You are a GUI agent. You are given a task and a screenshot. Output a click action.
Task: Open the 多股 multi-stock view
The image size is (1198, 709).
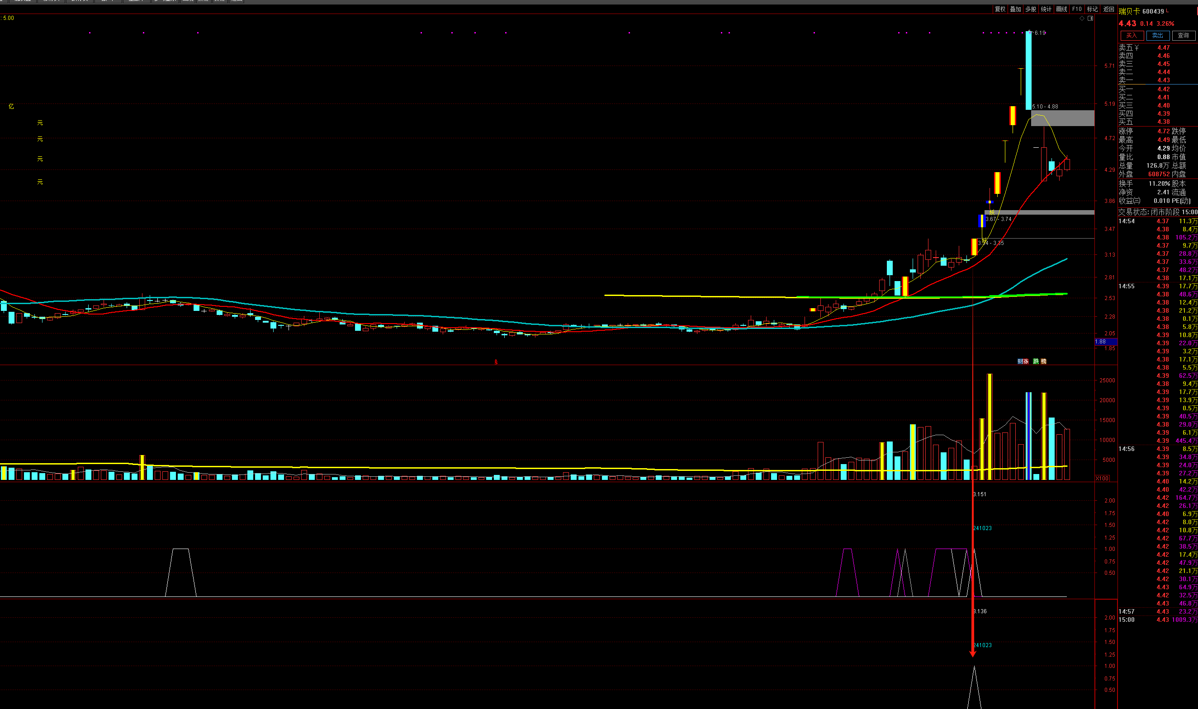[1031, 9]
